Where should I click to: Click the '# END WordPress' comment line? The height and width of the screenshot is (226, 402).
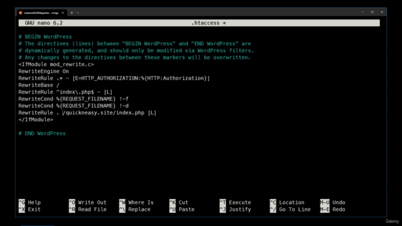click(x=42, y=134)
